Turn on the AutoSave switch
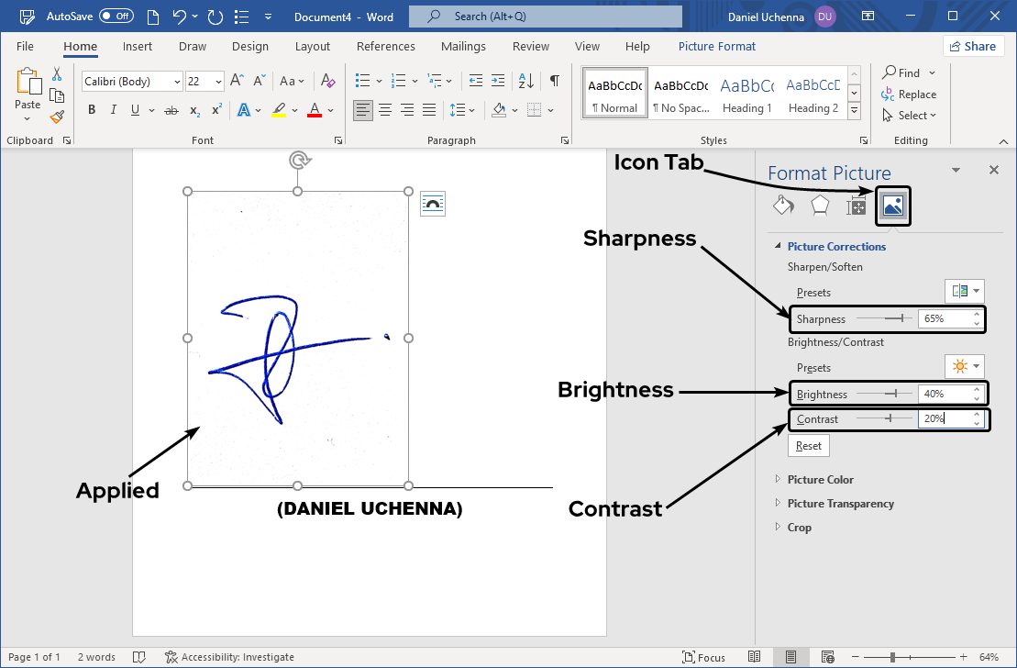The image size is (1017, 668). click(116, 16)
